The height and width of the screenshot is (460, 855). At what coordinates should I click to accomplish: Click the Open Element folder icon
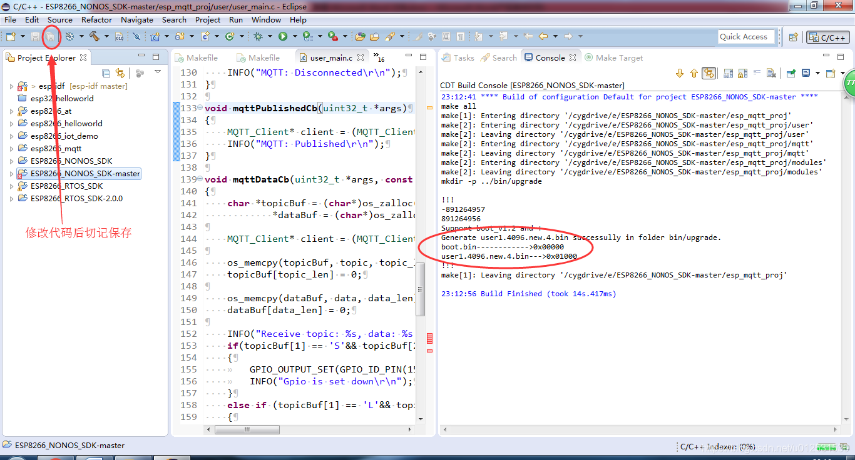pyautogui.click(x=360, y=37)
